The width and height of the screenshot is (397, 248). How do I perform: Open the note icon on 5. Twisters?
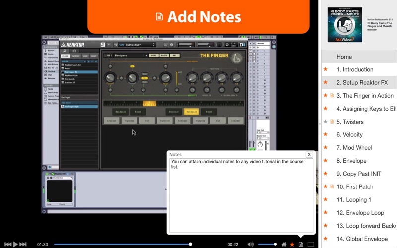(332, 122)
